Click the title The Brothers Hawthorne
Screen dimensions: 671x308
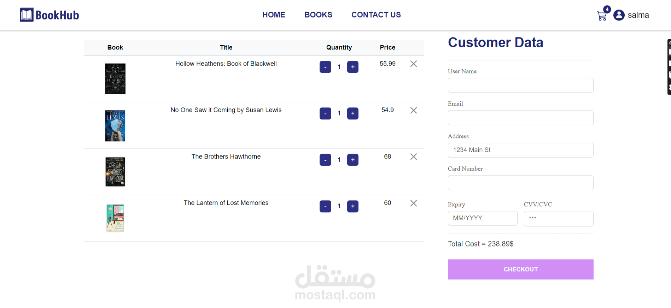click(x=226, y=157)
